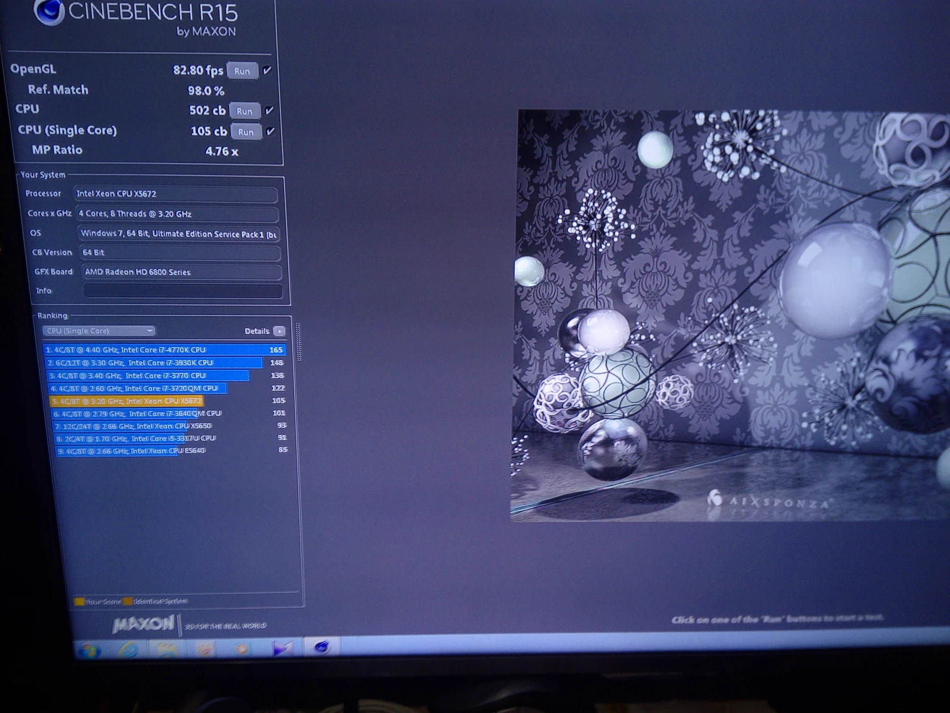Image resolution: width=950 pixels, height=713 pixels.
Task: Click the purple triangle taskbar icon
Action: pos(281,648)
